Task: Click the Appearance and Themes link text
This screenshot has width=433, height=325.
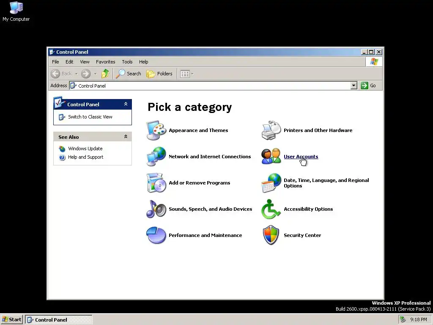Action: [x=198, y=130]
